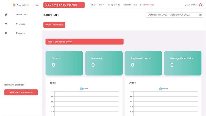Viewport: 206px width, 116px height.
Task: Click the Orders stat card
Action: (64, 63)
